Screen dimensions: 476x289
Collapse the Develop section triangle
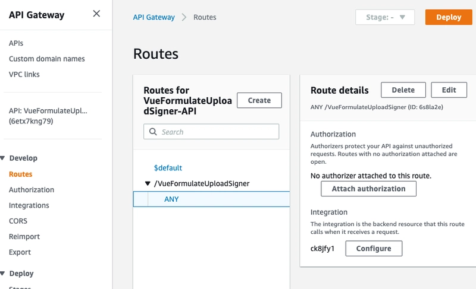click(x=2, y=158)
